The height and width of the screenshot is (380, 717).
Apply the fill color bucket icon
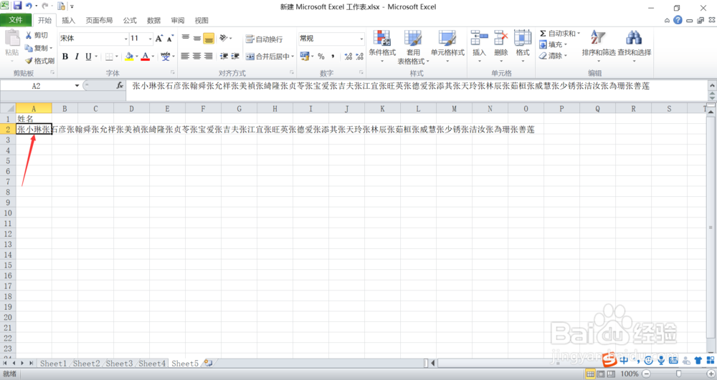click(x=129, y=57)
